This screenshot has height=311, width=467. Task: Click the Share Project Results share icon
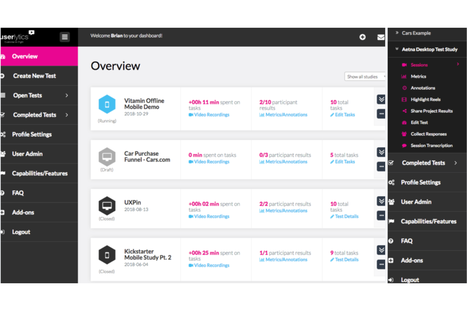tap(404, 111)
